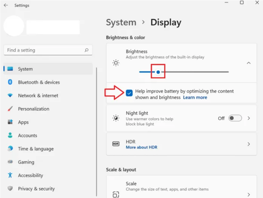Click the More about HDR link
This screenshot has width=263, height=198.
(x=141, y=147)
